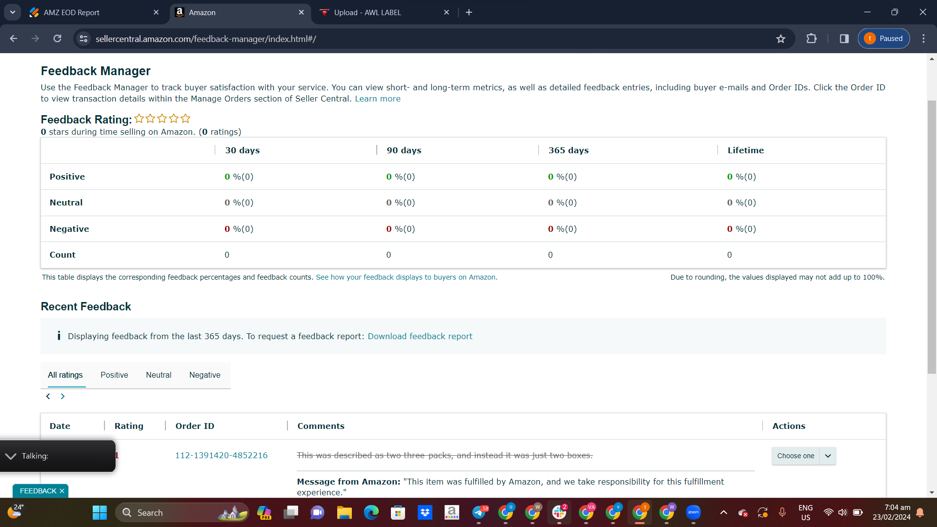Open the volume speaker tray icon

(x=843, y=512)
